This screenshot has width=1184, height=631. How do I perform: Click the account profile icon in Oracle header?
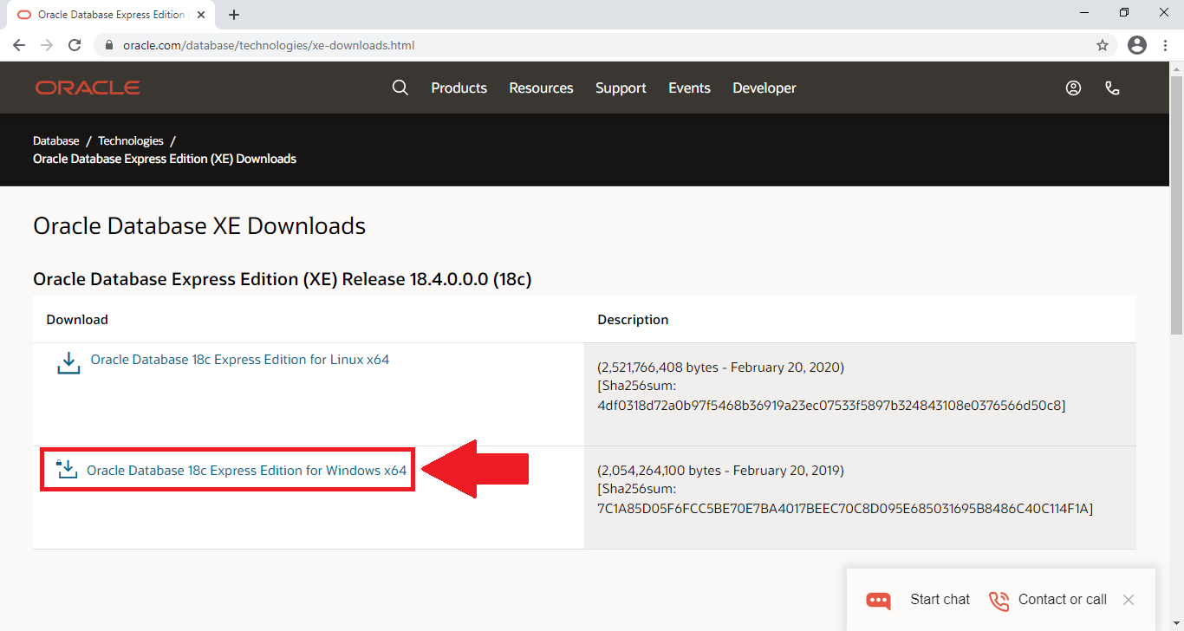1073,88
